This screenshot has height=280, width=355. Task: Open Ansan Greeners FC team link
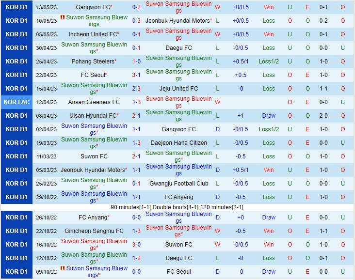pos(94,102)
